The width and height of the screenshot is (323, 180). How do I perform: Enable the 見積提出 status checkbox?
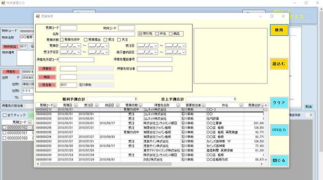[x=85, y=40]
